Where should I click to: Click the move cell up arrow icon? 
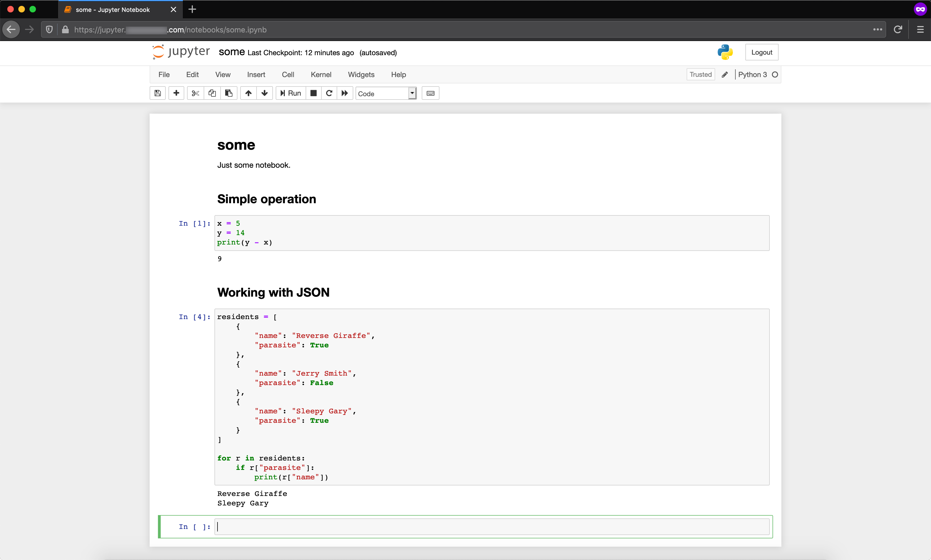click(x=248, y=93)
